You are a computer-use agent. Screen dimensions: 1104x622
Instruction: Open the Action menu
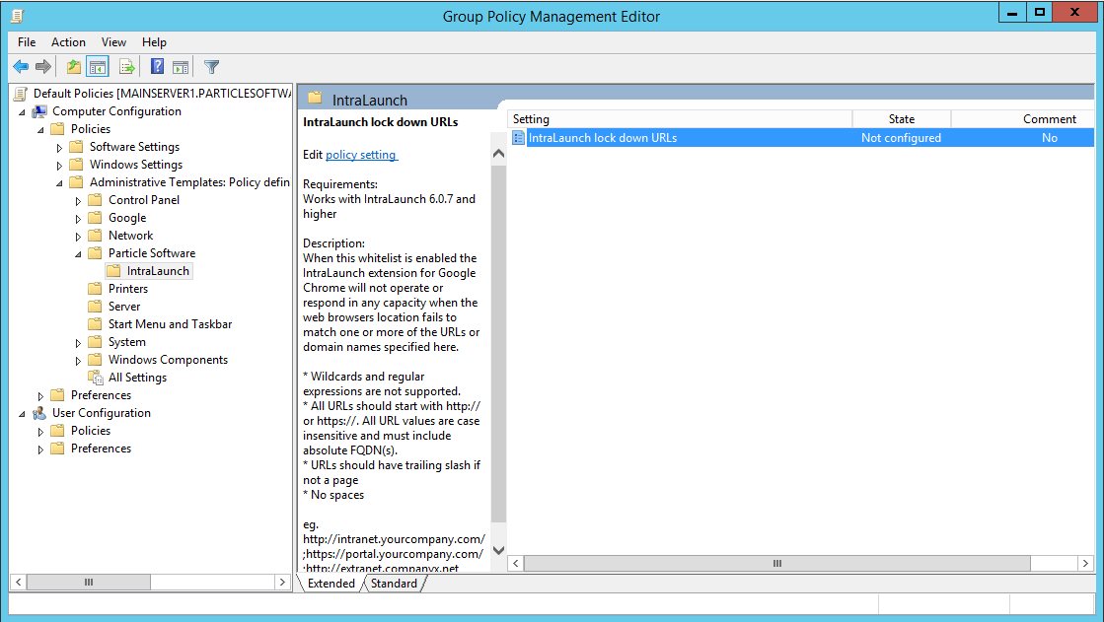pos(68,42)
